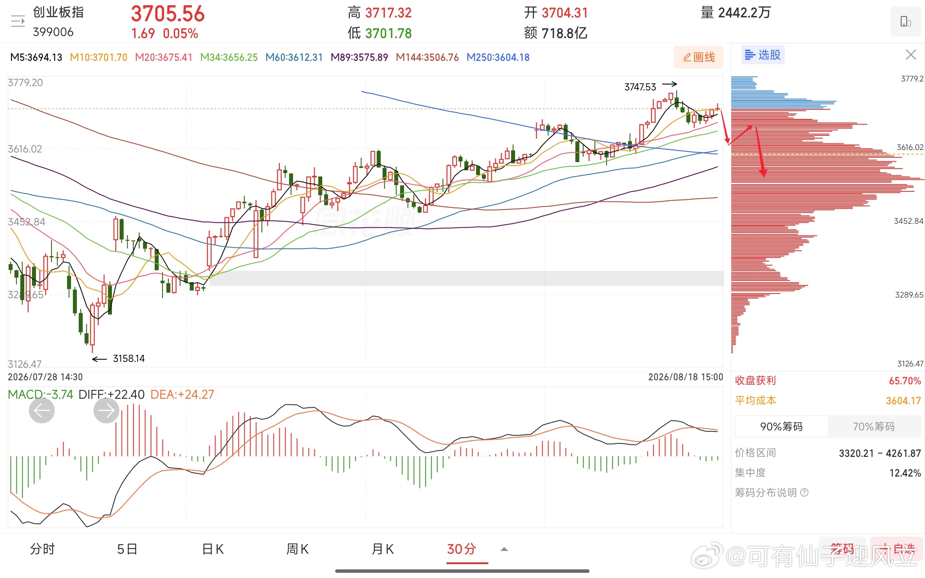Close the chip distribution panel
Viewport: 925px width, 578px height.
(911, 55)
